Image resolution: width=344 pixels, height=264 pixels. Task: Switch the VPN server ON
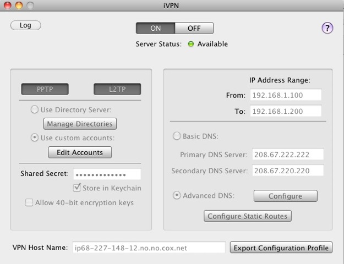click(x=155, y=28)
